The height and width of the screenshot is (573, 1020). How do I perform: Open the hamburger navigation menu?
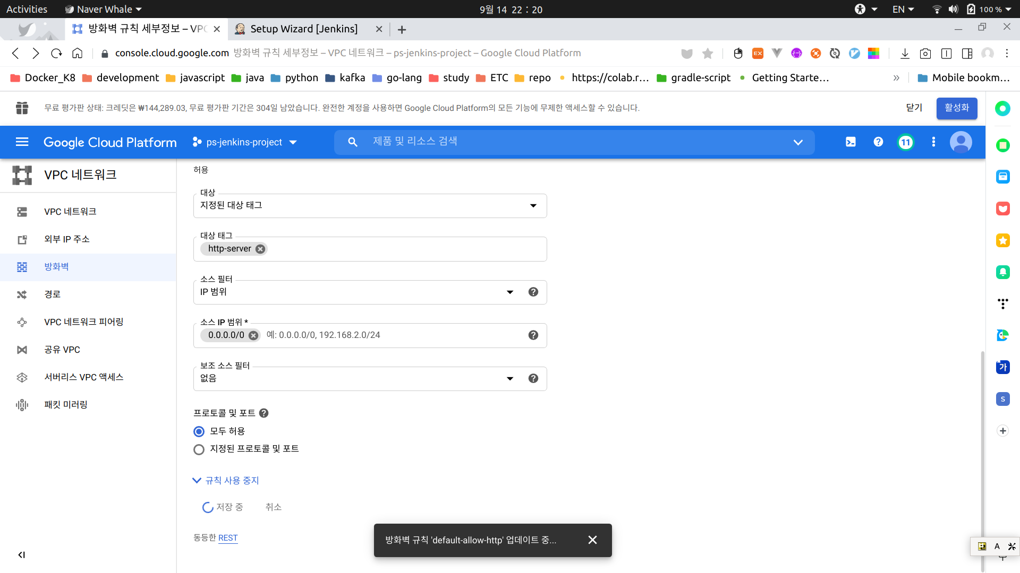(22, 142)
